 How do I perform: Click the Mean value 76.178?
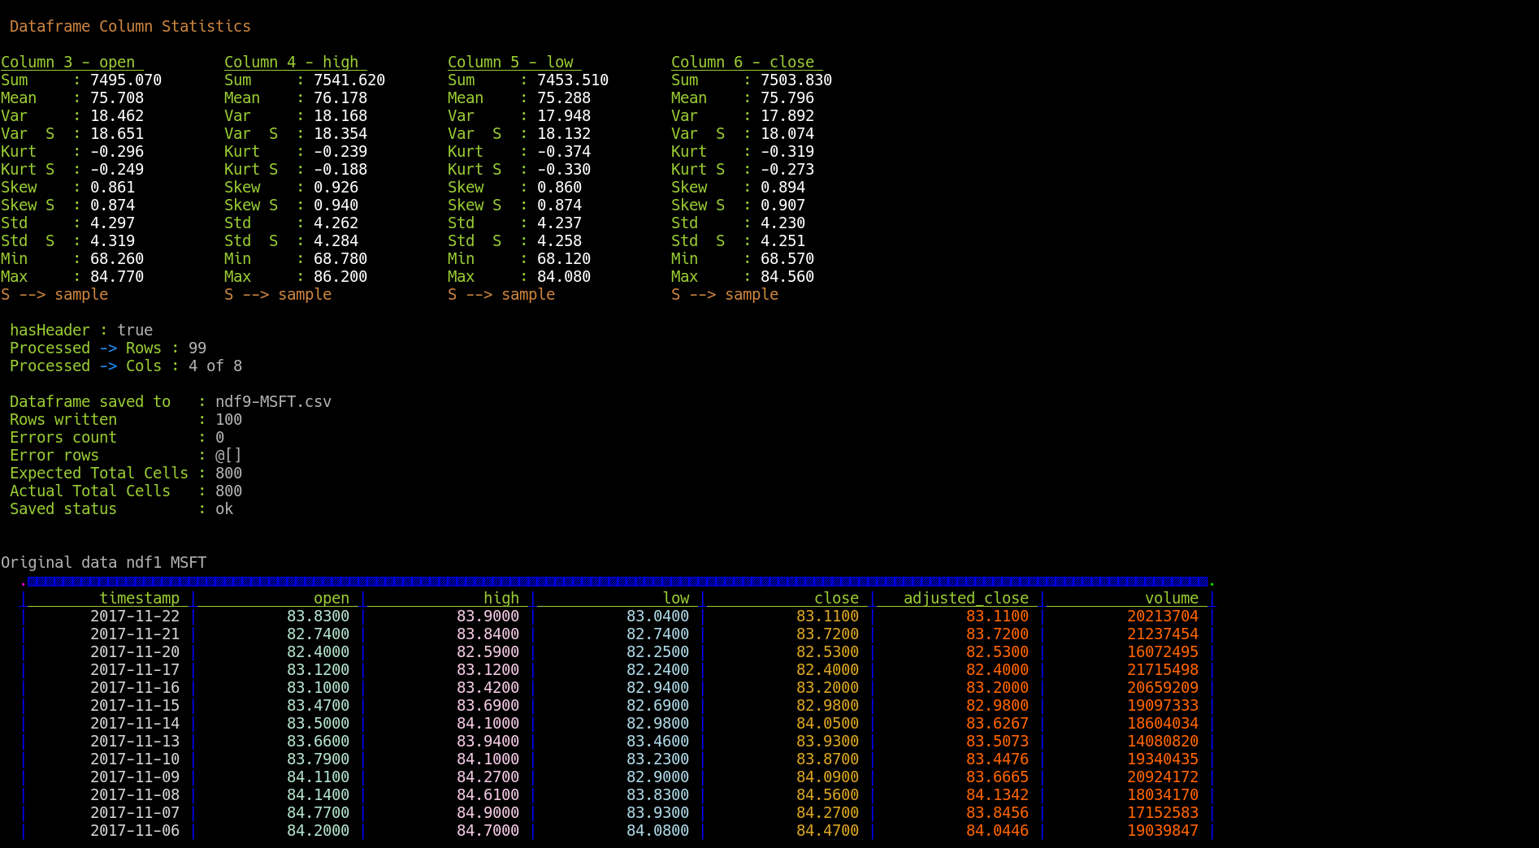pos(340,97)
